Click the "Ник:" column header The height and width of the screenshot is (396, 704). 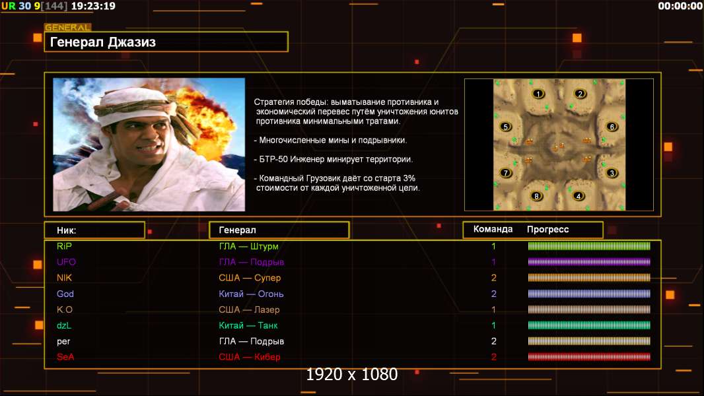coord(94,230)
